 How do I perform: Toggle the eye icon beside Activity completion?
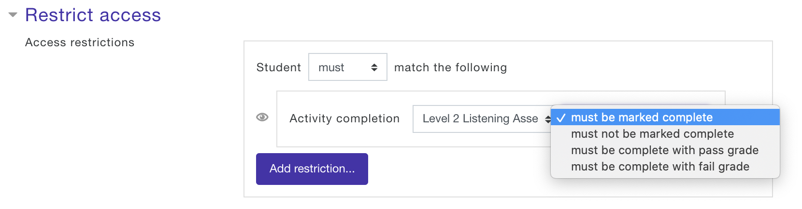click(x=262, y=117)
